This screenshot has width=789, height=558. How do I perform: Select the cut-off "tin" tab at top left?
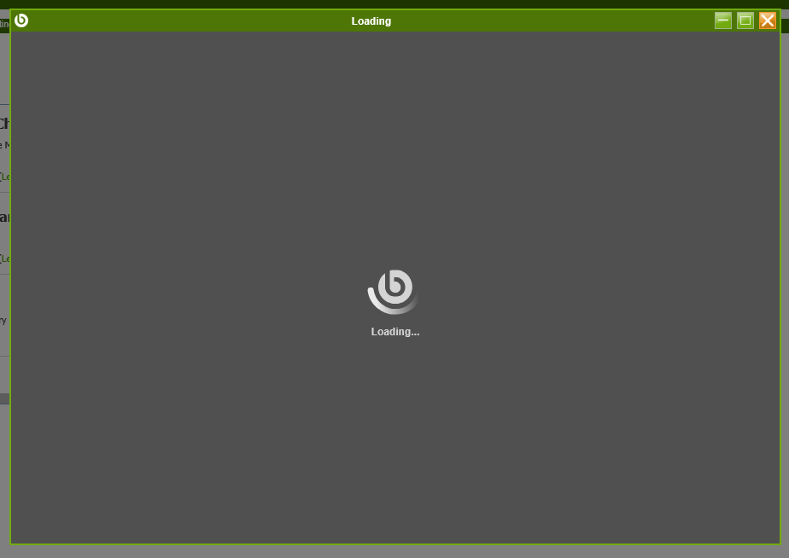tap(4, 24)
